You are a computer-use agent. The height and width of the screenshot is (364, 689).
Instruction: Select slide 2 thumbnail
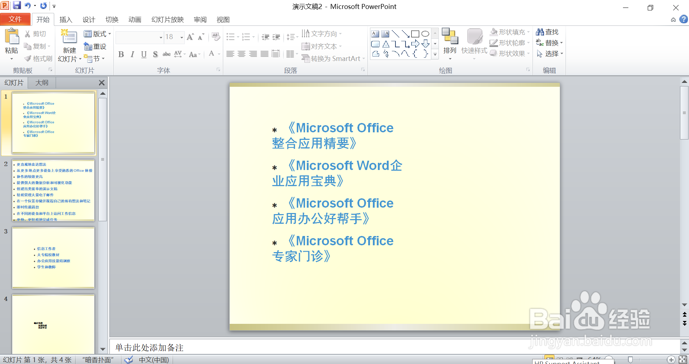click(x=53, y=190)
